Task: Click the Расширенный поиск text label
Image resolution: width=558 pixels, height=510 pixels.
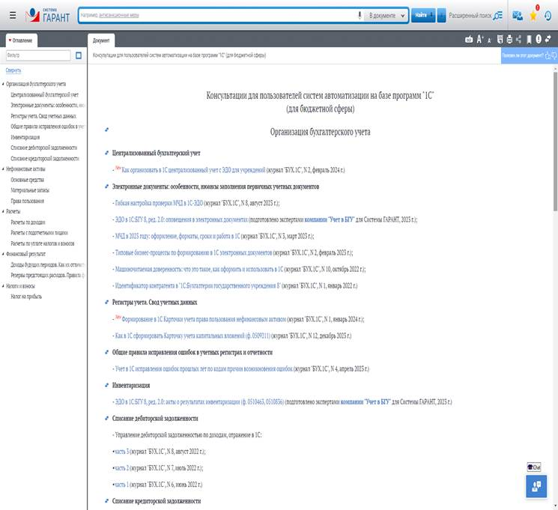Action: click(x=470, y=15)
